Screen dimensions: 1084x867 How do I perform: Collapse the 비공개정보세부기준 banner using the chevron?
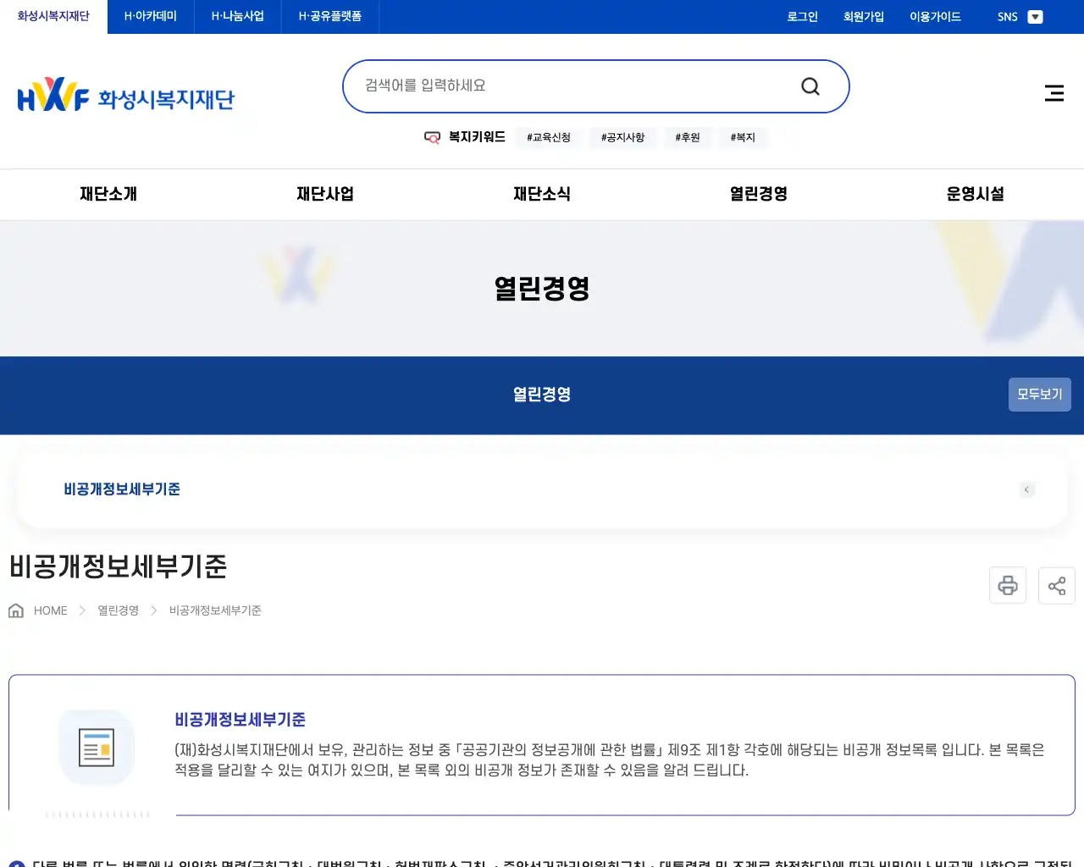click(x=1026, y=489)
